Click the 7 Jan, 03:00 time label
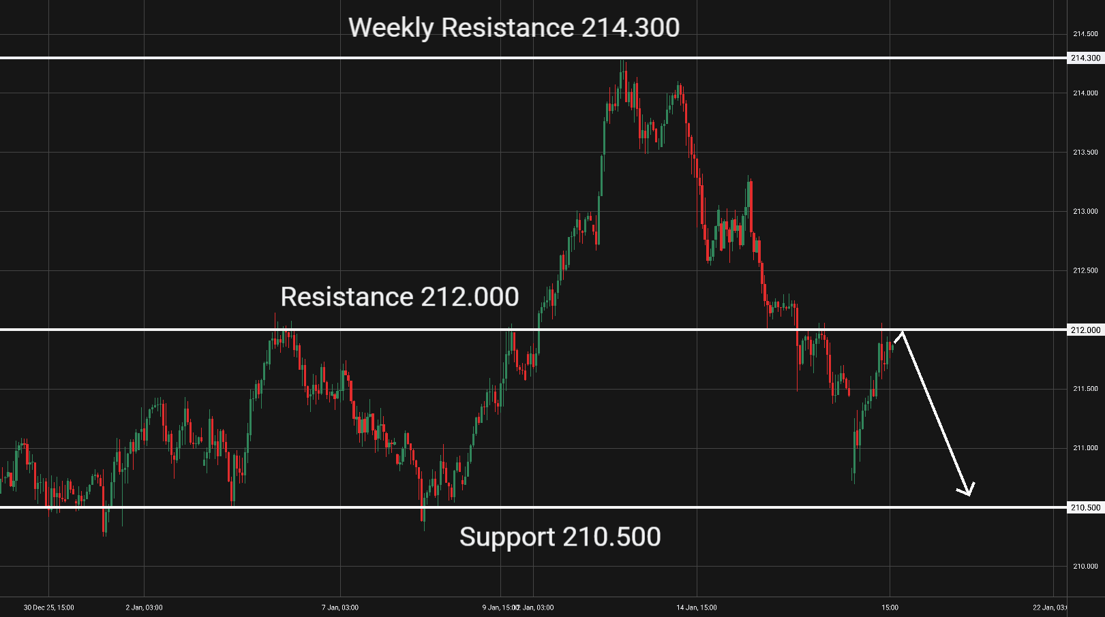 [x=340, y=607]
